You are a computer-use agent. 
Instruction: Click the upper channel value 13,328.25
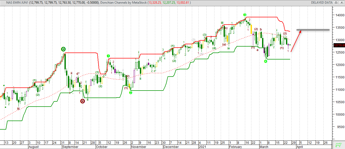coord(155,3)
